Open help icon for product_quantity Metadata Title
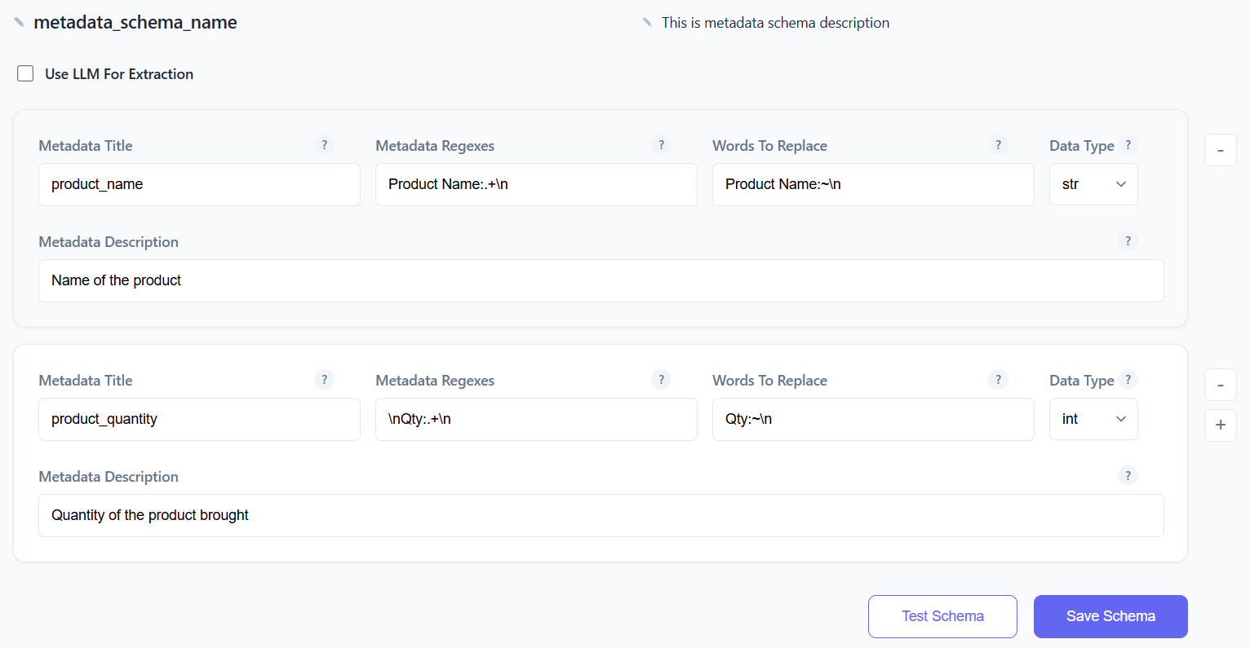Viewport: 1250px width, 648px height. click(324, 380)
